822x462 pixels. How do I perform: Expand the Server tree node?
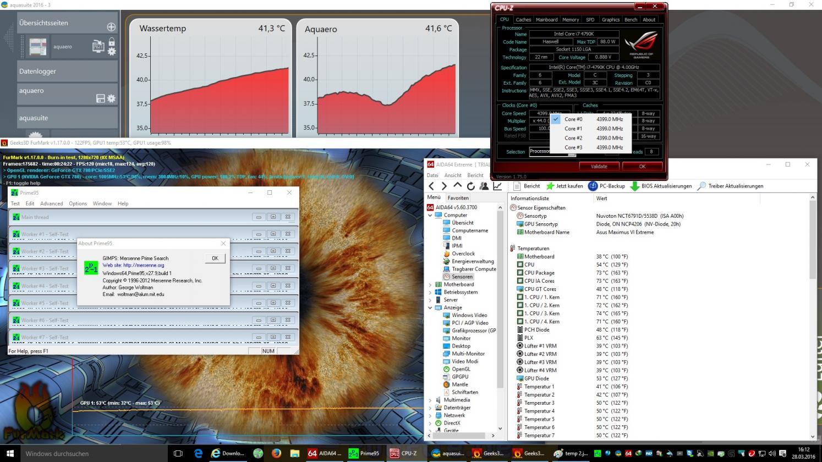pos(430,300)
